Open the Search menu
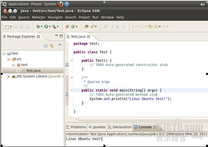 (x=71, y=17)
